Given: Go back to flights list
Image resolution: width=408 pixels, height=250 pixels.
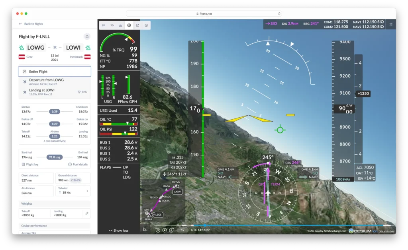Looking at the screenshot, I should [31, 24].
